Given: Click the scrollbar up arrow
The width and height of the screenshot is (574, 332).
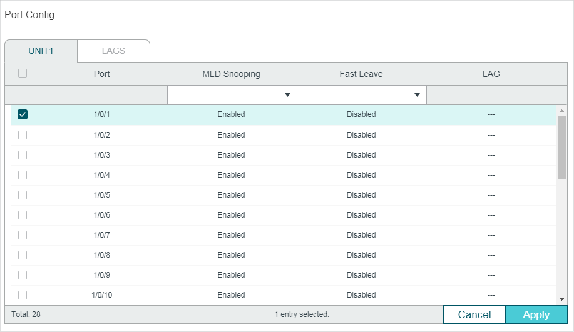Looking at the screenshot, I should 561,110.
